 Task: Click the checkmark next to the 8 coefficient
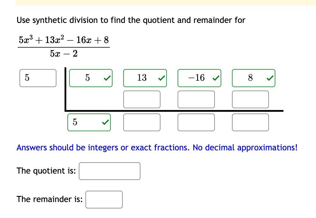pos(269,78)
